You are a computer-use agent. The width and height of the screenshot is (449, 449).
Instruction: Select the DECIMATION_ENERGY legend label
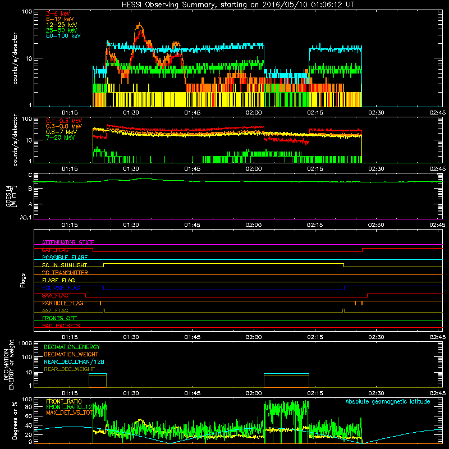72,347
